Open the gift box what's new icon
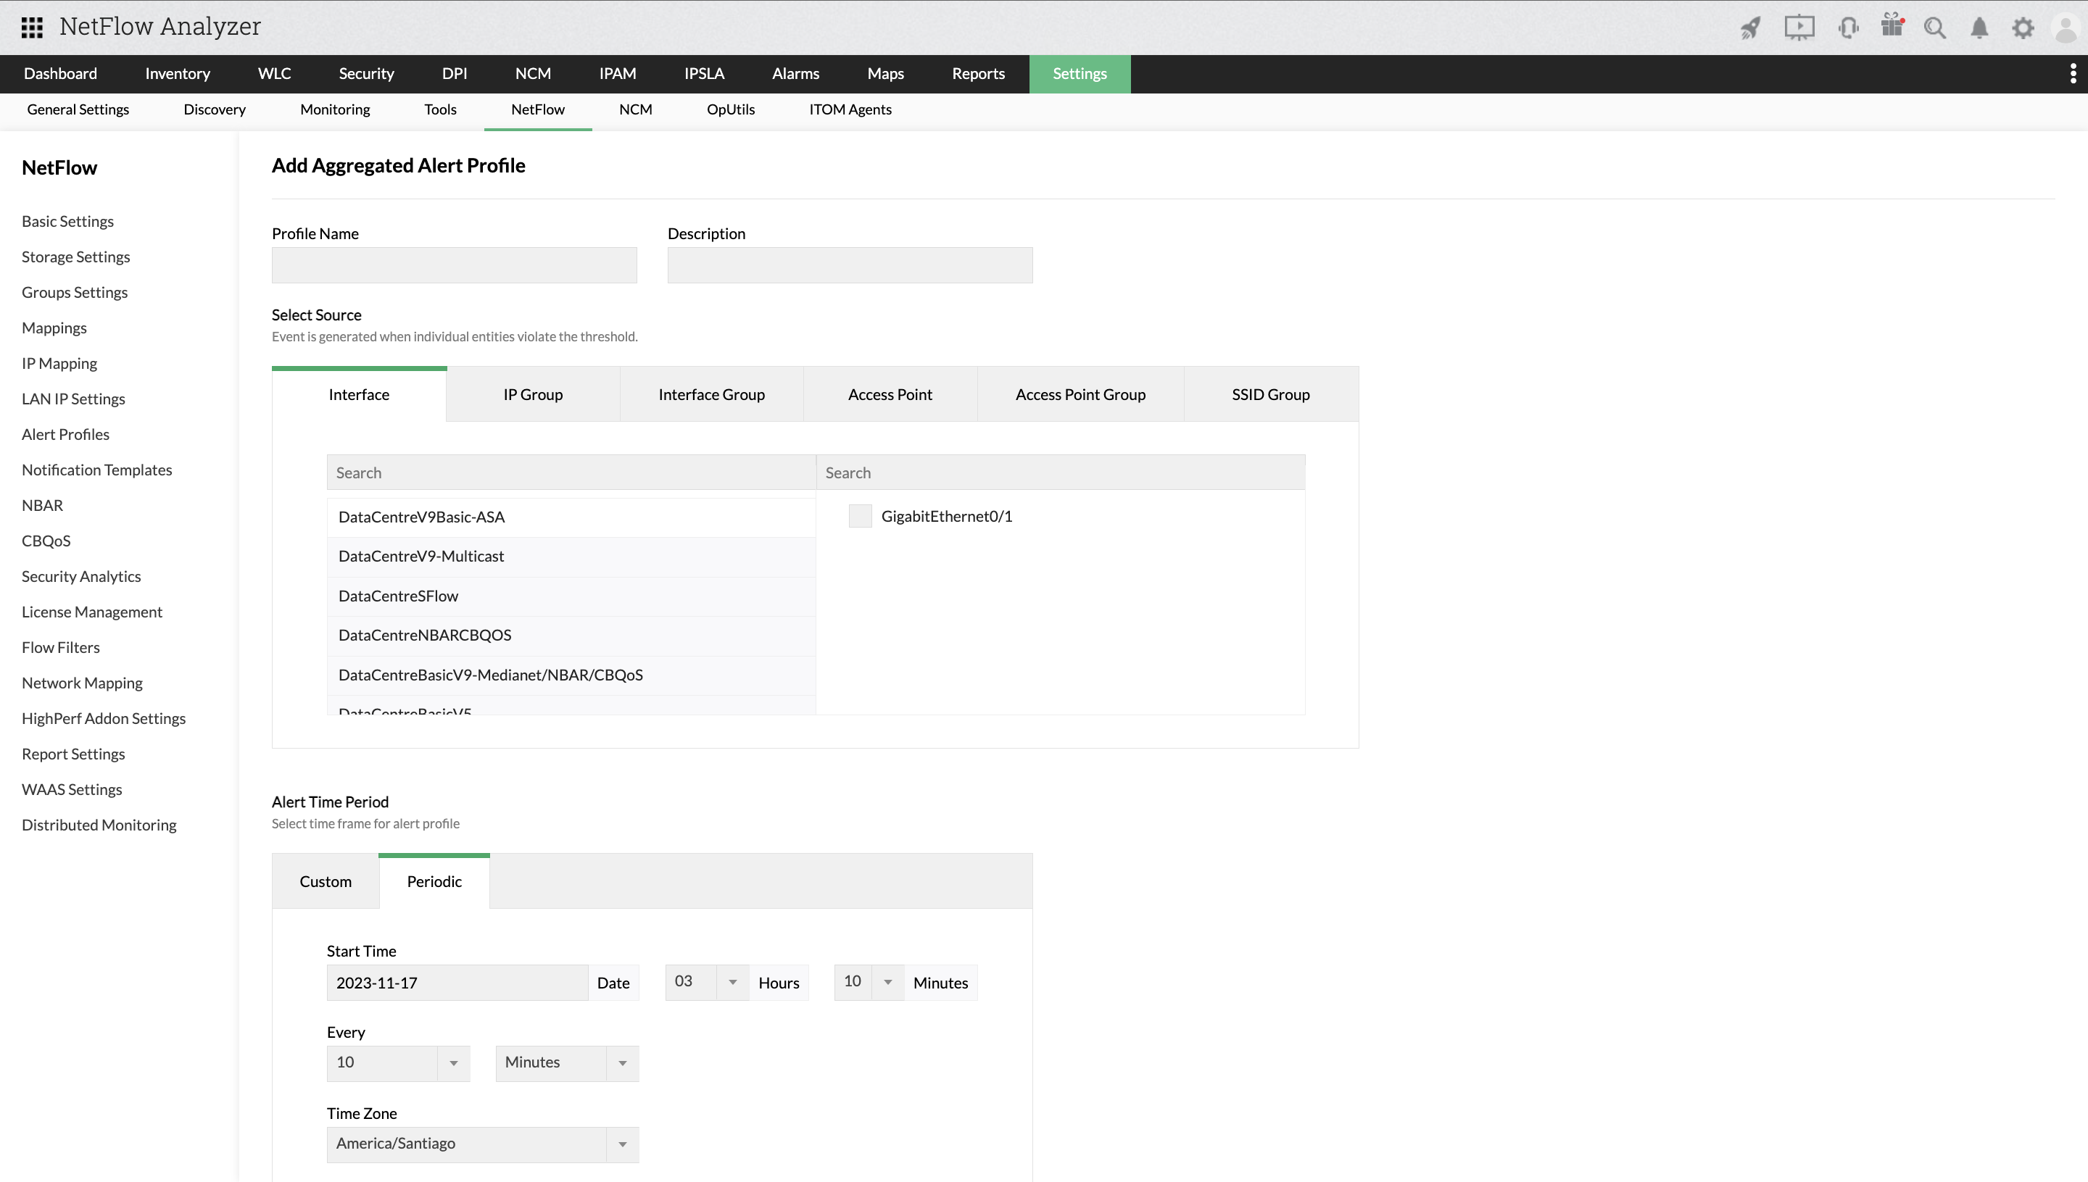Image resolution: width=2088 pixels, height=1182 pixels. pyautogui.click(x=1892, y=27)
